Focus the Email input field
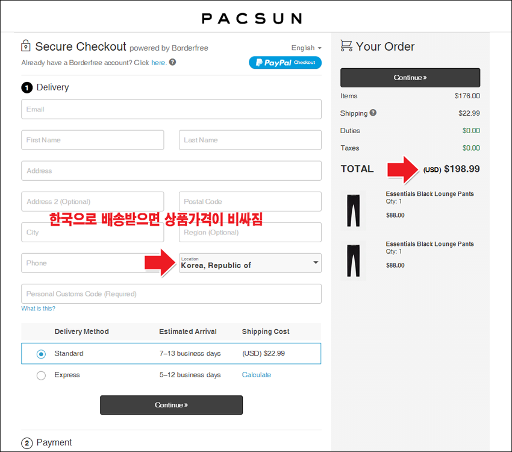 [172, 110]
